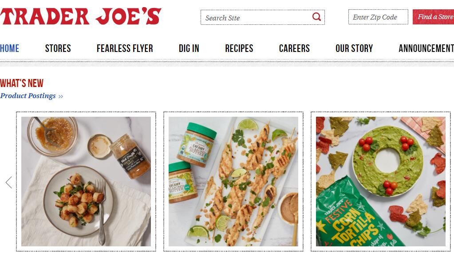
Task: Click the double chevron after Product Postings
Action: 60,96
